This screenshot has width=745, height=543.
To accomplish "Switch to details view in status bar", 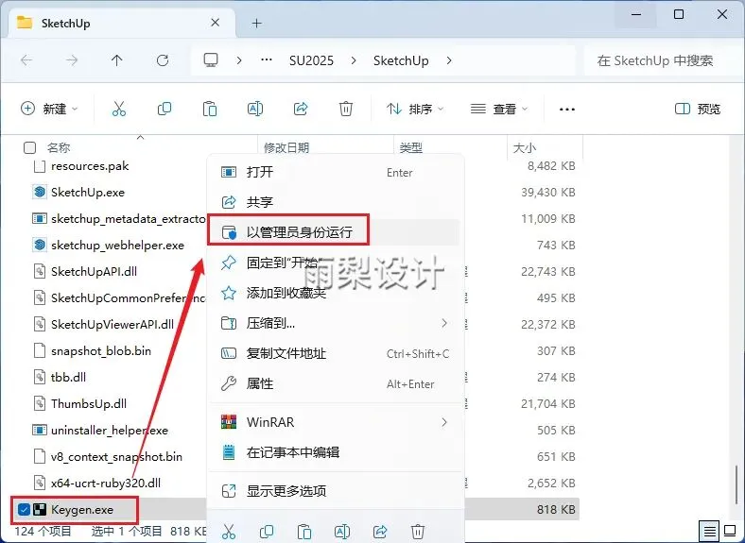I will pos(710,531).
